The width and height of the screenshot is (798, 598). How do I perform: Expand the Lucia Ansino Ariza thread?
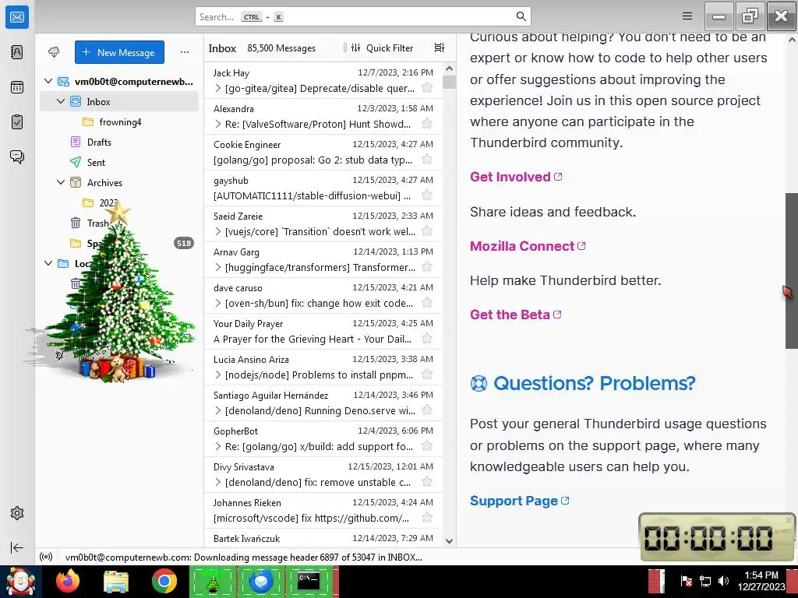point(218,375)
